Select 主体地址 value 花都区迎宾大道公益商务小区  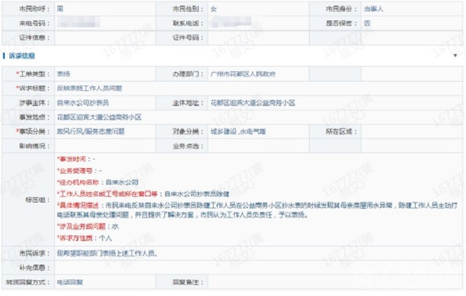(x=253, y=103)
